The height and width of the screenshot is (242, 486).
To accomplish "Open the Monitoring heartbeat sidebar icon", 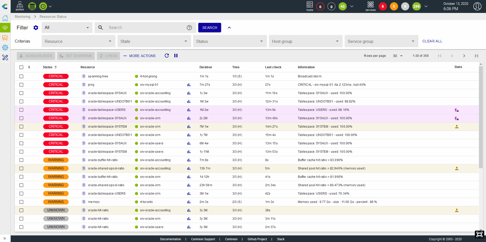I will point(5,28).
